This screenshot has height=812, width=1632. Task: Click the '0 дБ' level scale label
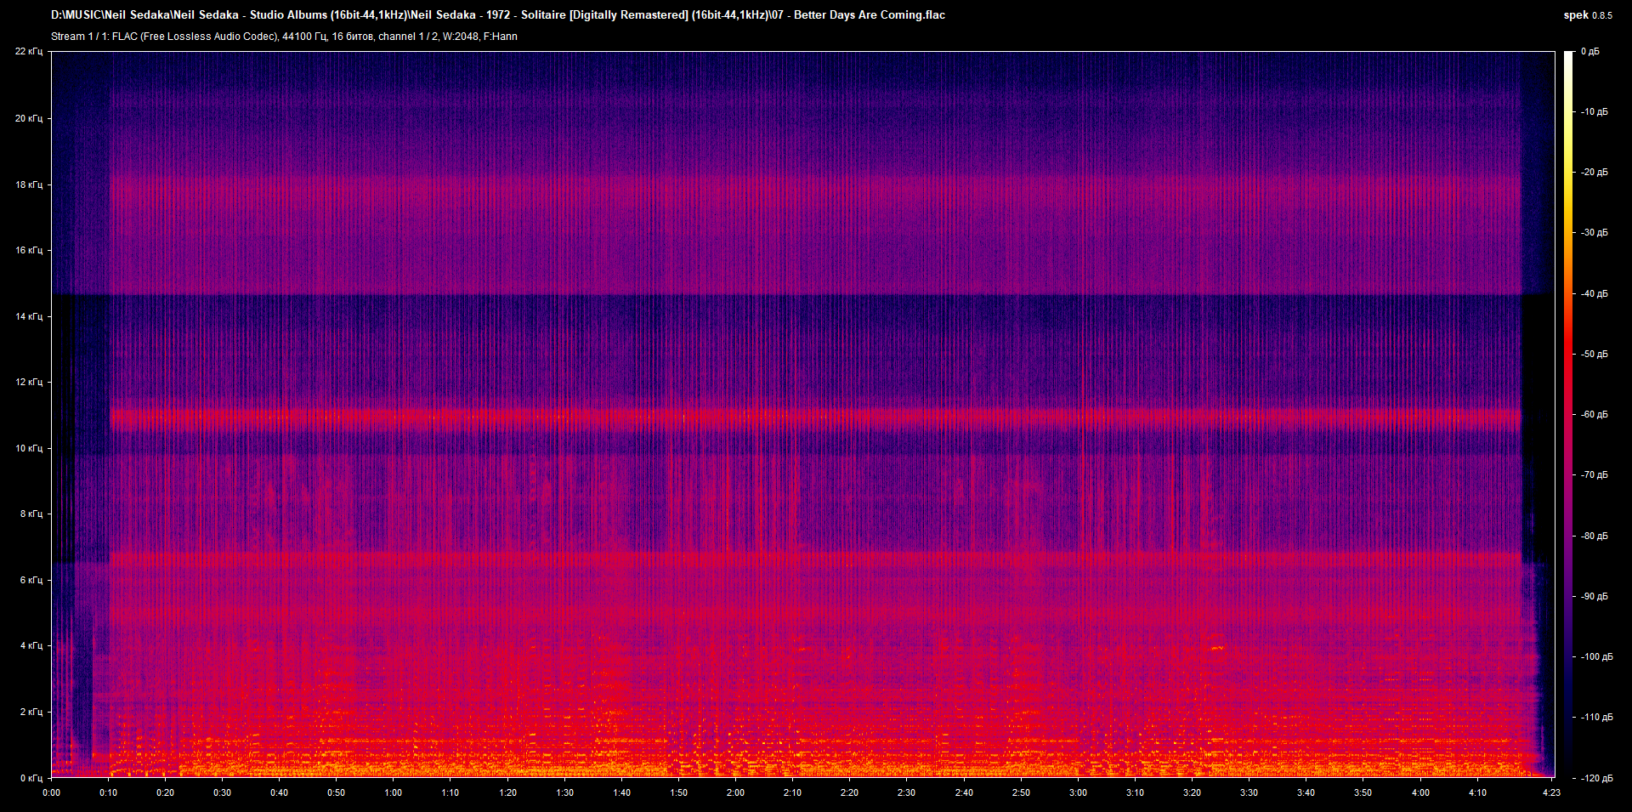point(1590,52)
